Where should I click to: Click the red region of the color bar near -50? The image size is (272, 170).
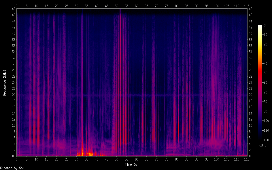pyautogui.click(x=260, y=73)
